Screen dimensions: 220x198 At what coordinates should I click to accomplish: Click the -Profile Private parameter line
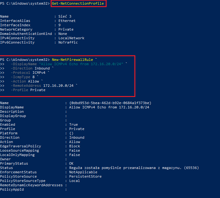point(28,90)
